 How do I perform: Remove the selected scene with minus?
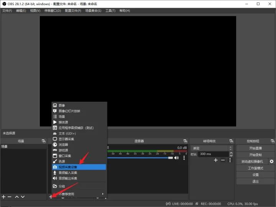pos(10,197)
